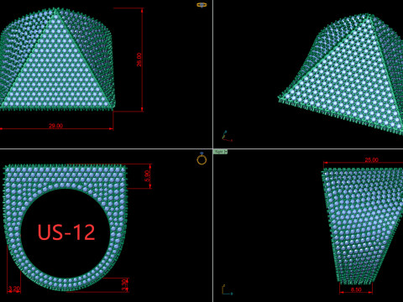Click the US-12 ring size label

pos(66,232)
